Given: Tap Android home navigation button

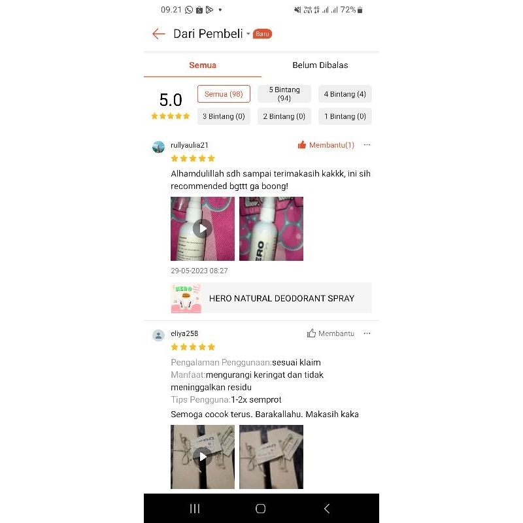Looking at the screenshot, I should (260, 509).
